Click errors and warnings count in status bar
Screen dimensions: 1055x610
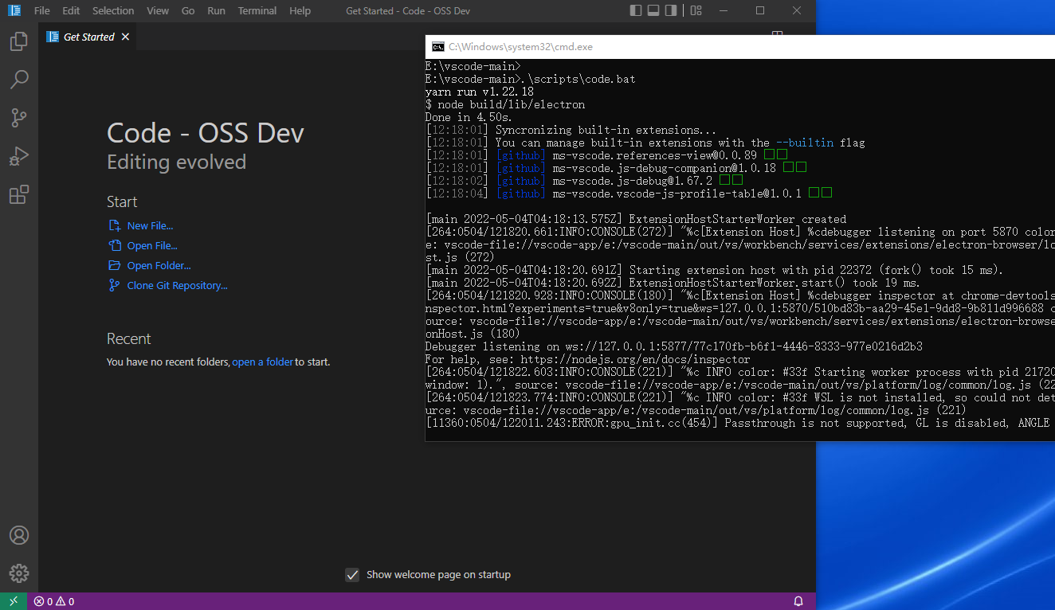54,601
